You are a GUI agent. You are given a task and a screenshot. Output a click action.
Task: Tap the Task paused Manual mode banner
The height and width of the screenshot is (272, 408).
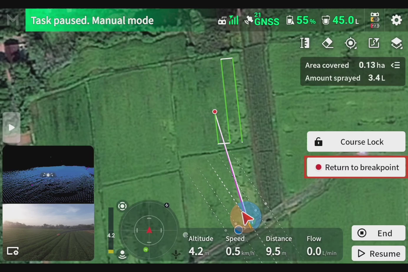point(92,20)
